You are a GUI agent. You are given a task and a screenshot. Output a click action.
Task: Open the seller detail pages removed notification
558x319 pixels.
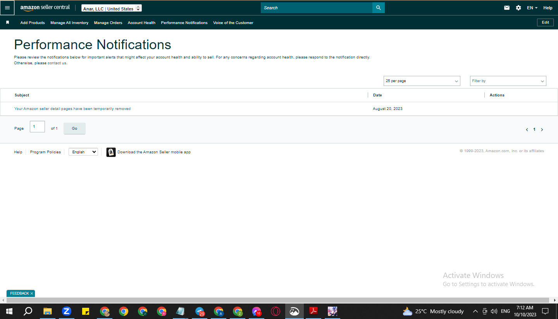(x=72, y=109)
